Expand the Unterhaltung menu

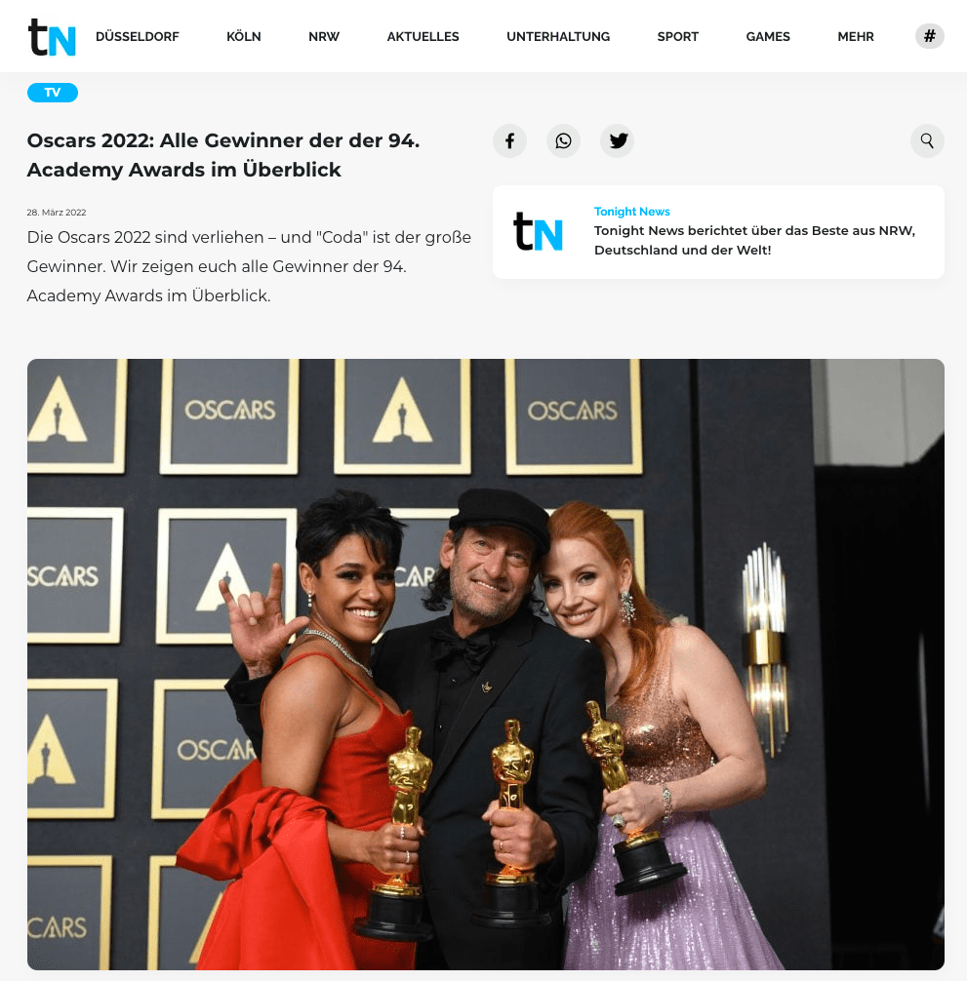[x=558, y=37]
